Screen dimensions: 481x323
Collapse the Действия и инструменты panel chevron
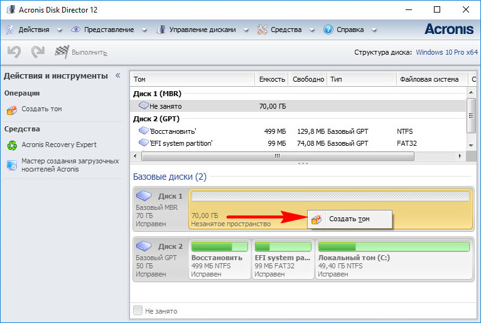coord(118,75)
